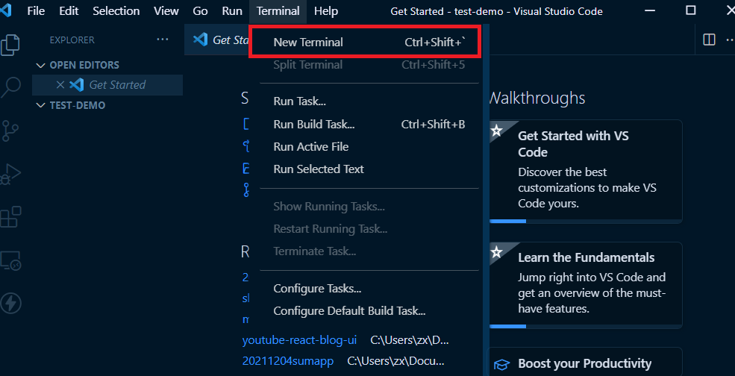735x376 pixels.
Task: Open recent project 20211204sumapp
Action: pyautogui.click(x=288, y=362)
